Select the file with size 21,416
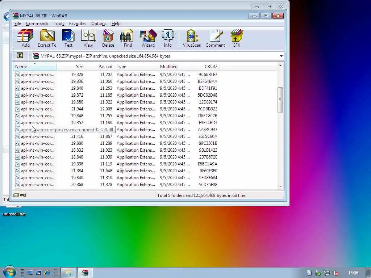The height and width of the screenshot is (278, 371). point(116,136)
